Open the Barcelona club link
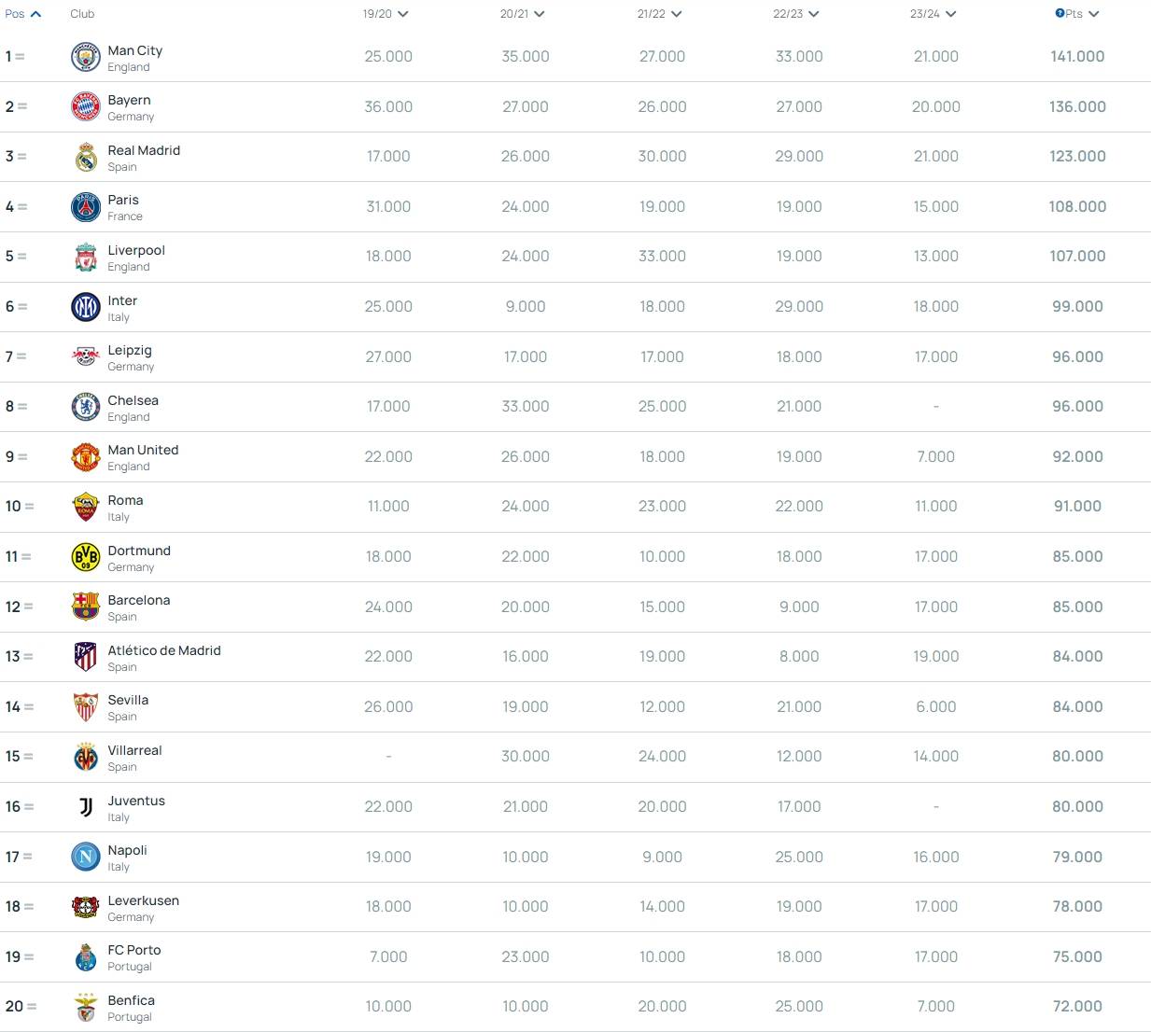1151x1032 pixels. pos(138,600)
